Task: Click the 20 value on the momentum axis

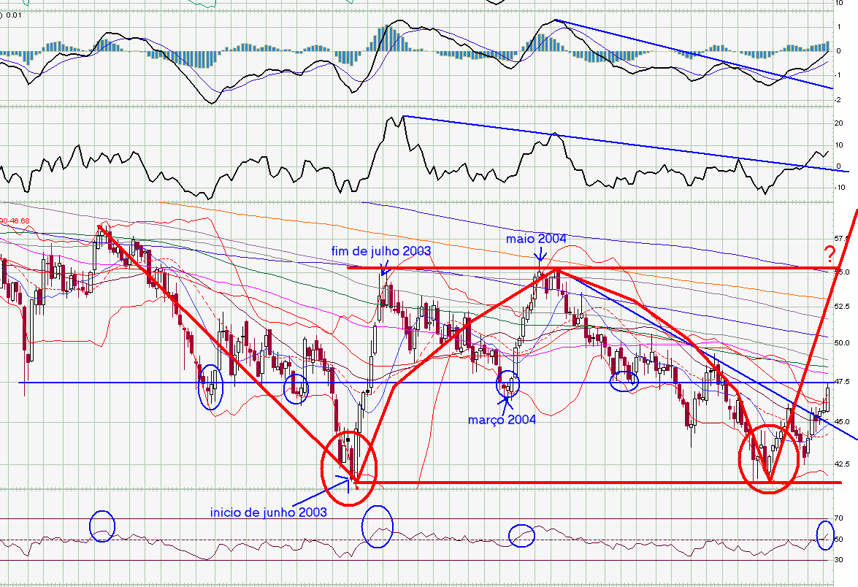Action: pos(839,123)
